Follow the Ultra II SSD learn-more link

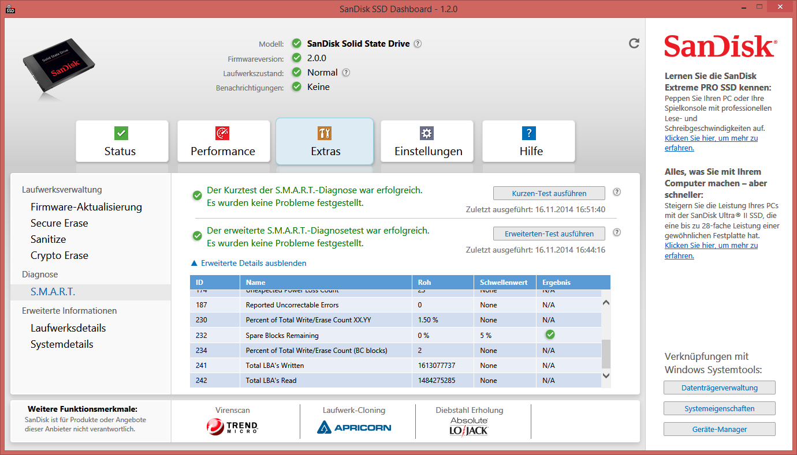pyautogui.click(x=711, y=250)
